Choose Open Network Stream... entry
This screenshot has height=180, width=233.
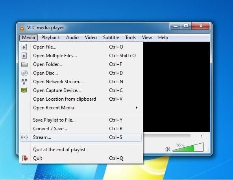coord(81,82)
